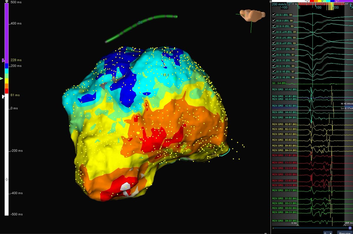353x234 pixels.
Task: Select the ROV GRD C2-D2 channel label
Action: click(x=284, y=174)
